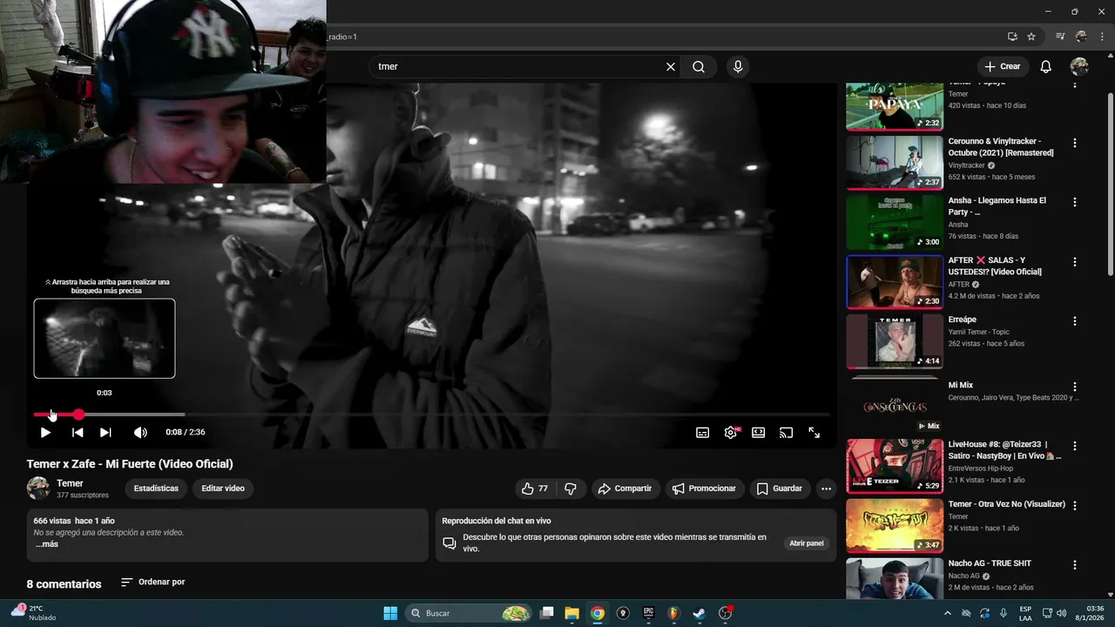Skip to next video in player
Viewport: 1115px width, 627px height.
[x=105, y=433]
